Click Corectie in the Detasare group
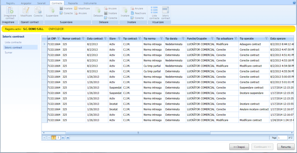This screenshot has width=297, height=153. coord(111,18)
